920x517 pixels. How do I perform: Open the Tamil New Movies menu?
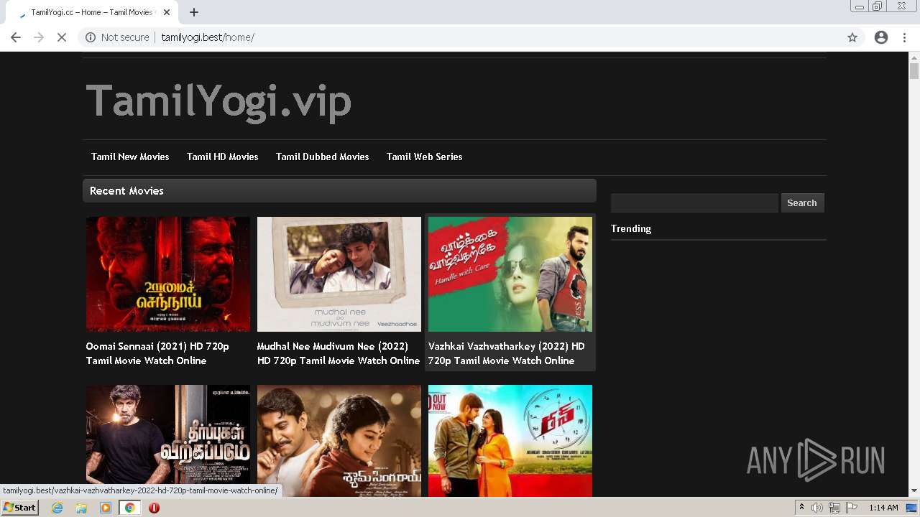(x=130, y=157)
